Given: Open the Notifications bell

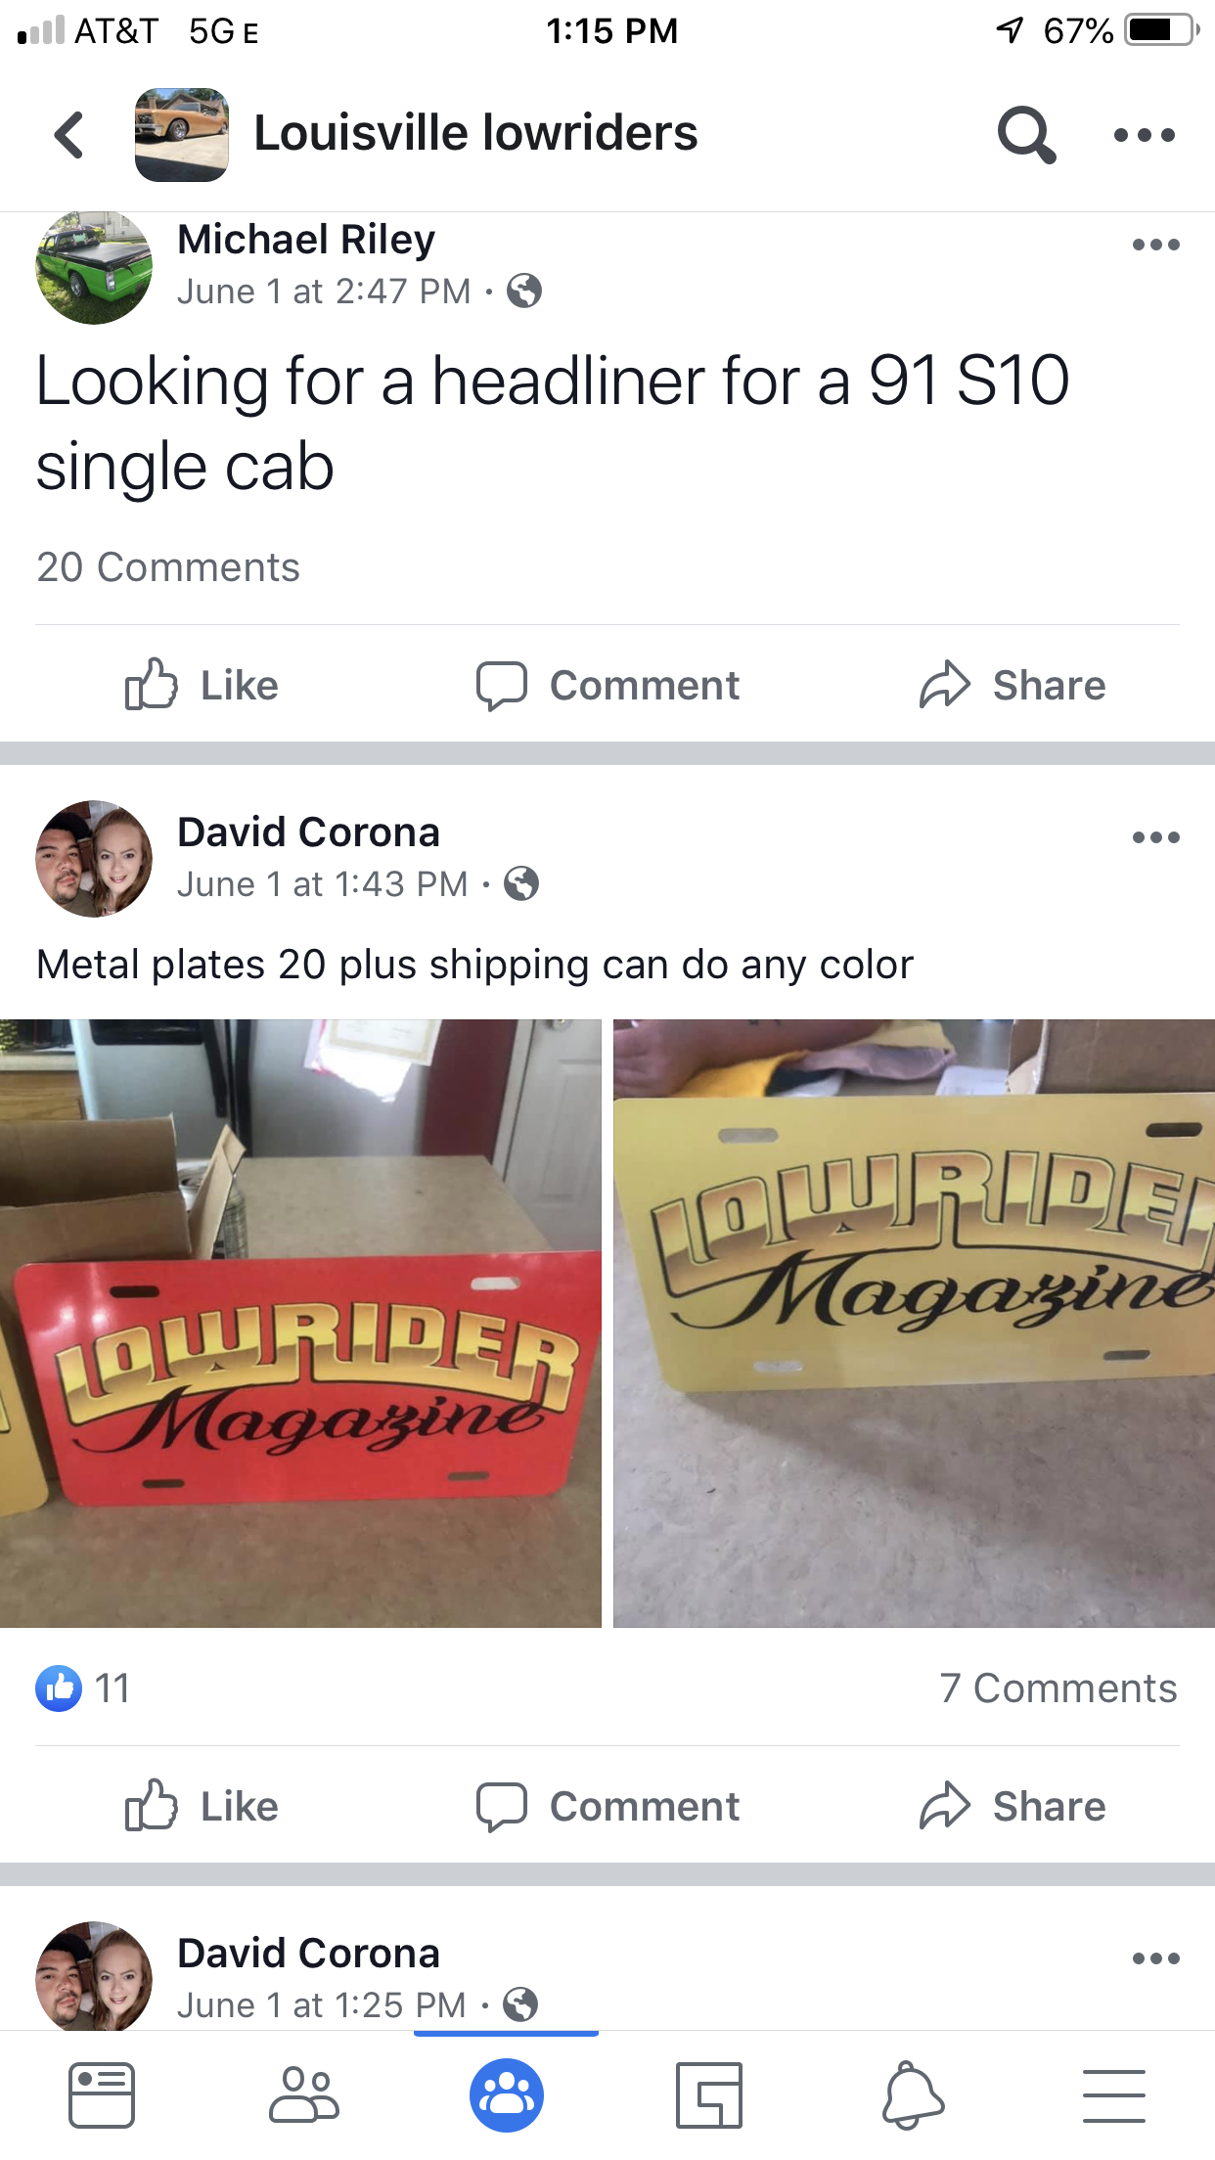Looking at the screenshot, I should (913, 2095).
